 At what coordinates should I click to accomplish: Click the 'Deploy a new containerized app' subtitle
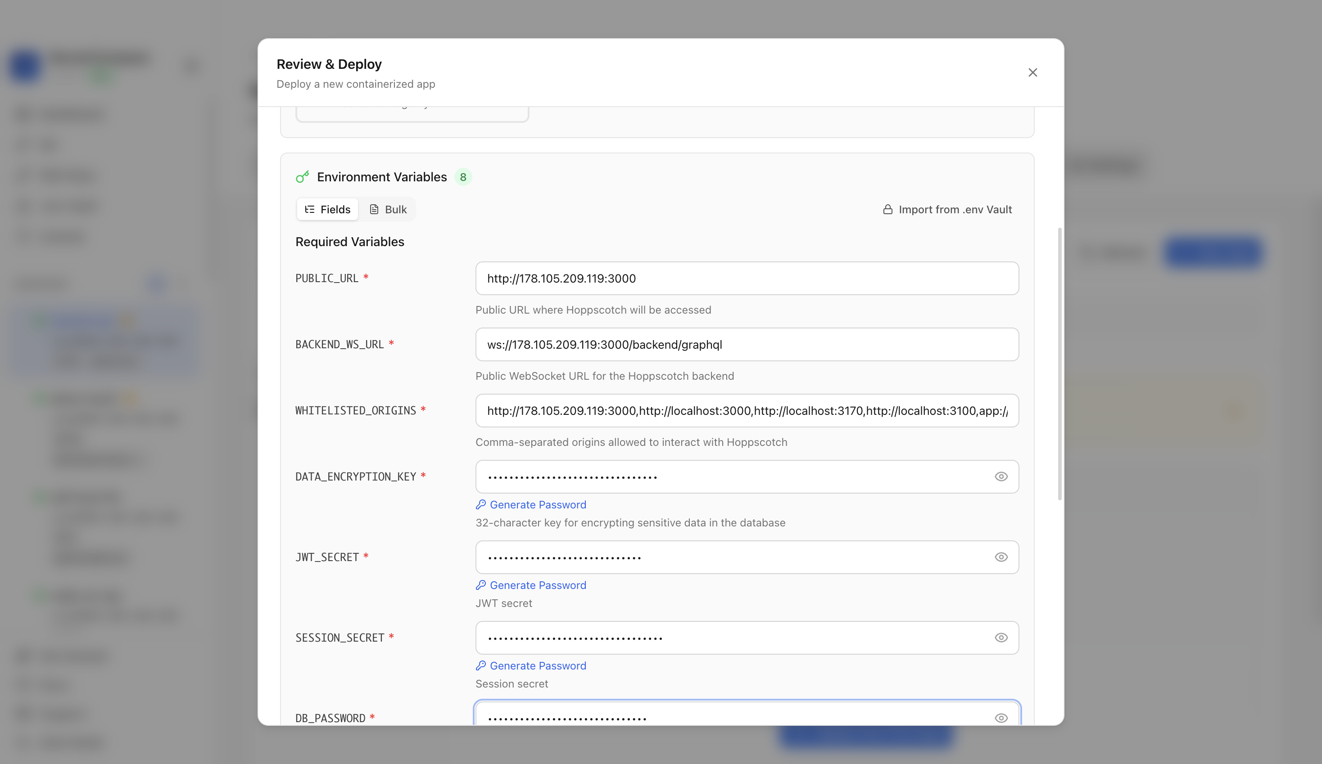[356, 84]
